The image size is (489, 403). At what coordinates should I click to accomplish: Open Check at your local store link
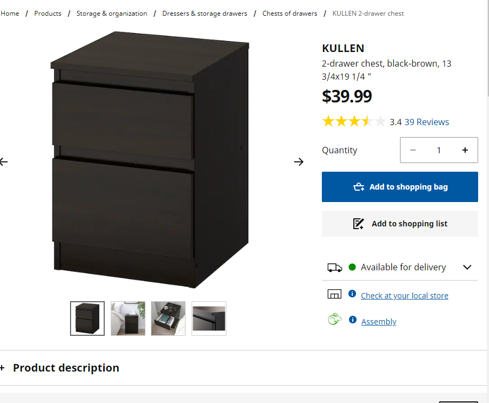click(404, 296)
